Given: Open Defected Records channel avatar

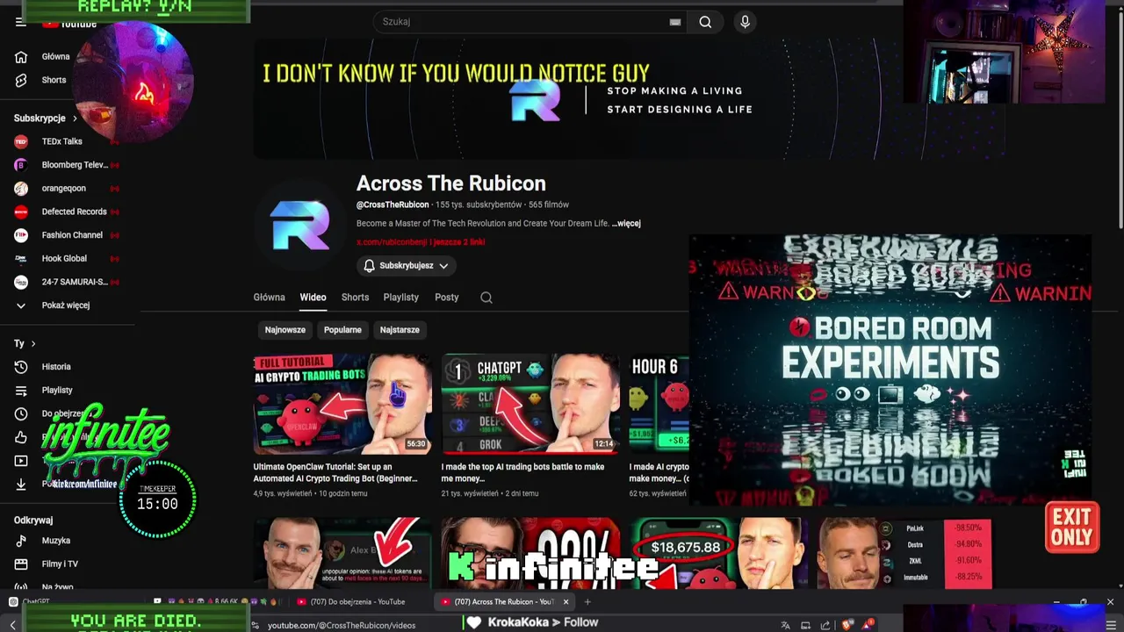Looking at the screenshot, I should click(21, 212).
